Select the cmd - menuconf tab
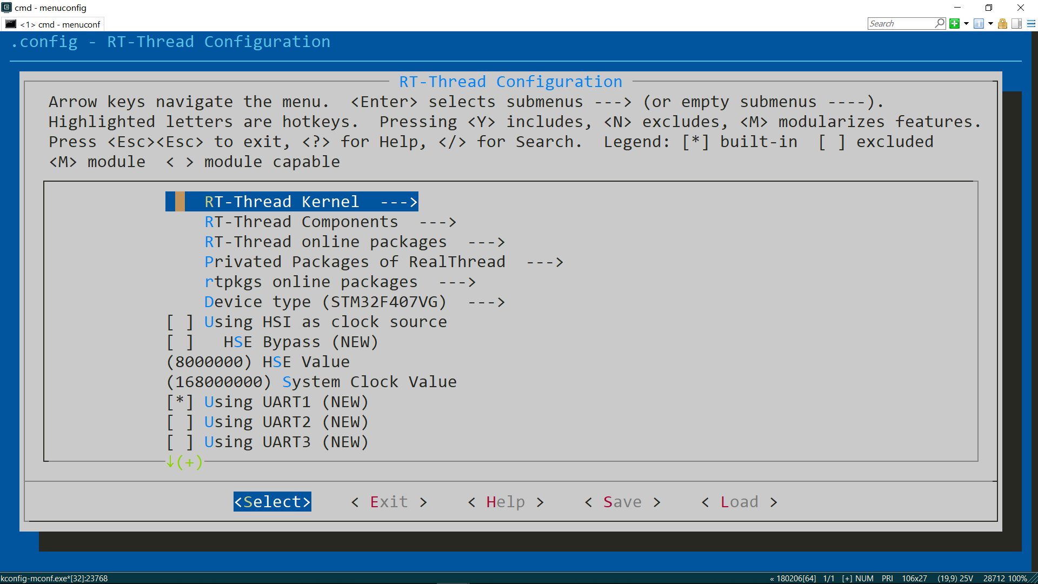The image size is (1038, 584). [x=59, y=24]
